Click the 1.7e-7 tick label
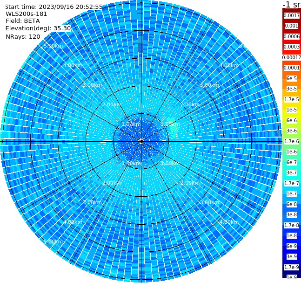Viewport: 301px width, 283px height. coord(292,183)
